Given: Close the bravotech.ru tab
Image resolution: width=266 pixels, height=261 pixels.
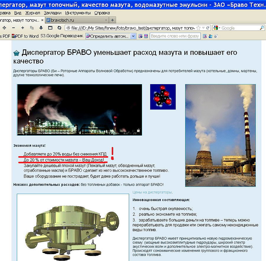Looking at the screenshot, I should 106,20.
